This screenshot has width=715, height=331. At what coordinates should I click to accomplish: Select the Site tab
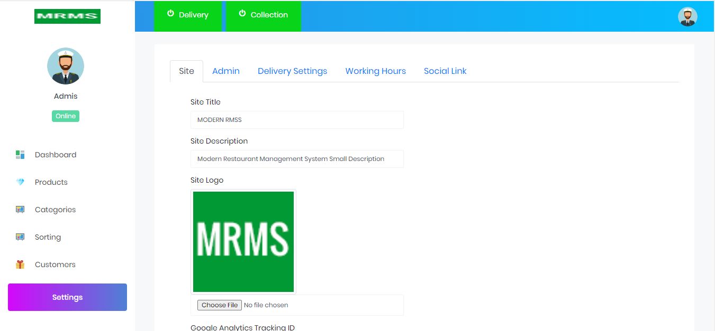[186, 71]
